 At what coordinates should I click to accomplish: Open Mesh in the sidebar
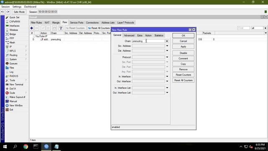12,42
